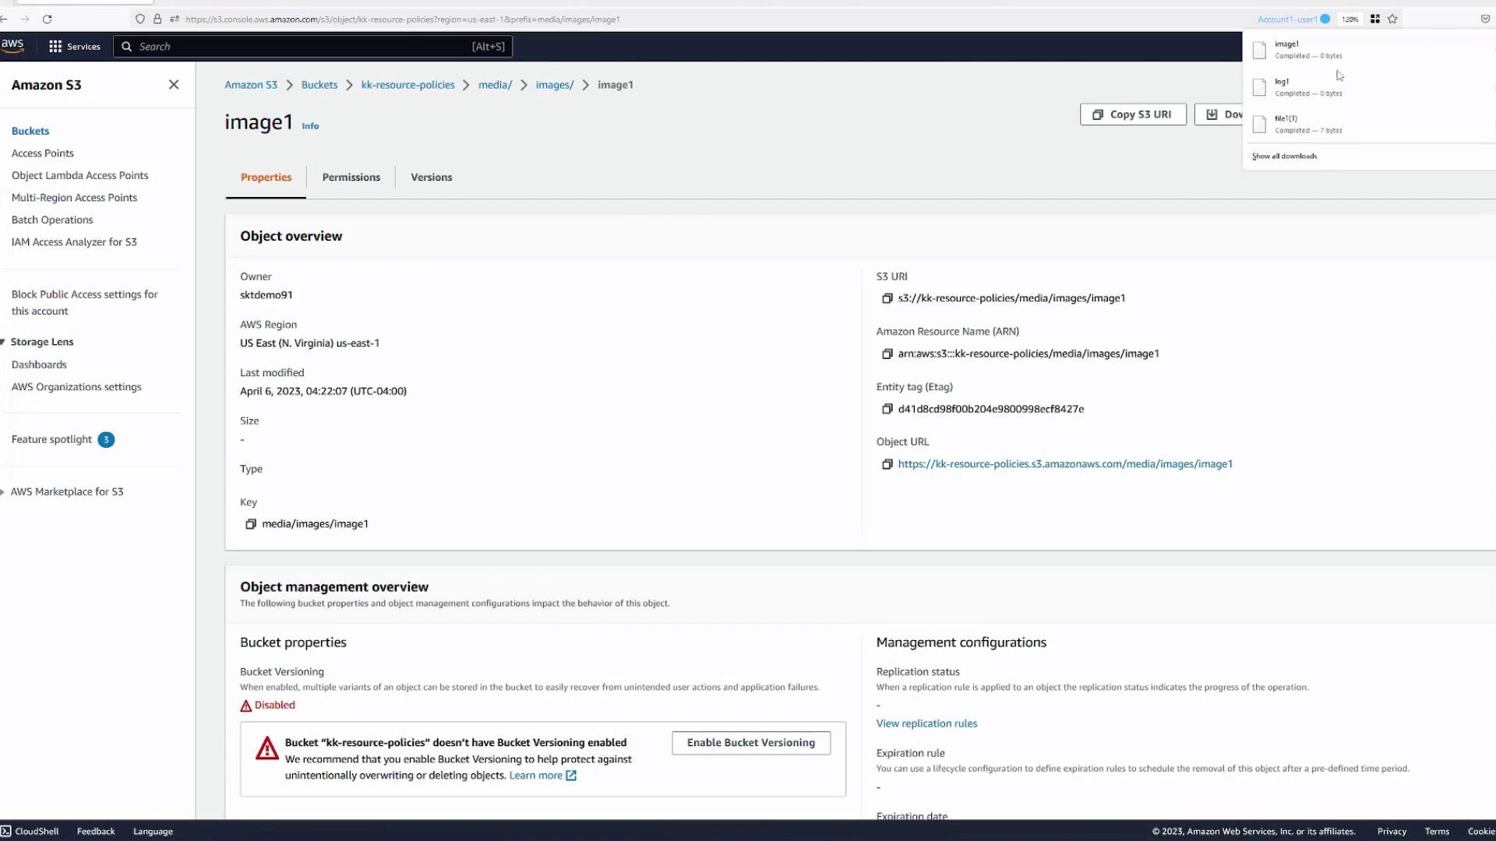Image resolution: width=1496 pixels, height=841 pixels.
Task: Open the Object URL hyperlink
Action: [1065, 464]
